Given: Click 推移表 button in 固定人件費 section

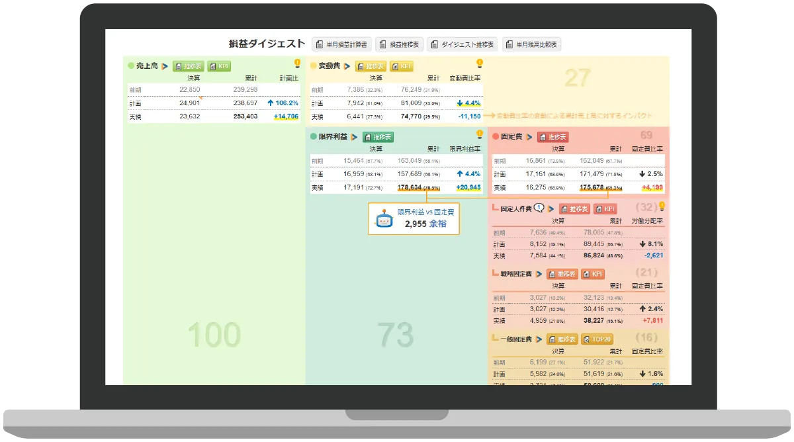Looking at the screenshot, I should [574, 208].
